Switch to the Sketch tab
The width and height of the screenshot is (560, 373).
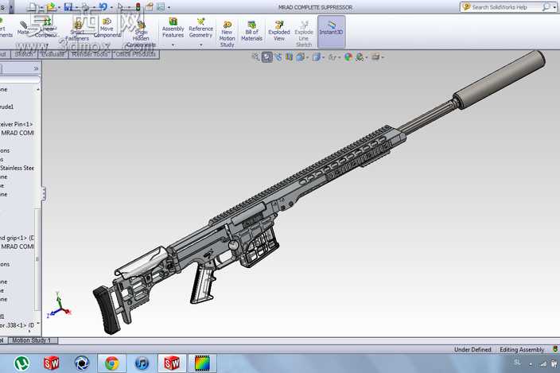coord(24,54)
